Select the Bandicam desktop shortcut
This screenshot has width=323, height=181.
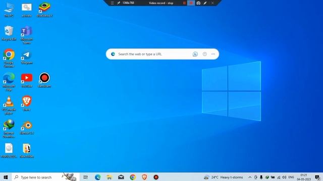point(44,80)
